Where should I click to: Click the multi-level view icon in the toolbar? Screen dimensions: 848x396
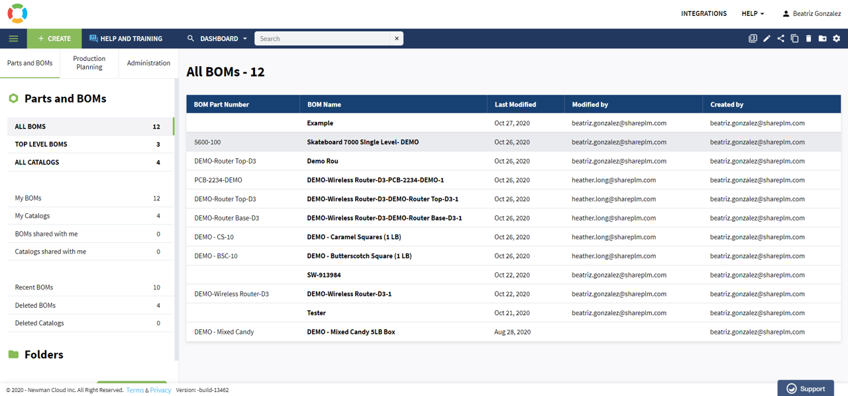tap(753, 38)
